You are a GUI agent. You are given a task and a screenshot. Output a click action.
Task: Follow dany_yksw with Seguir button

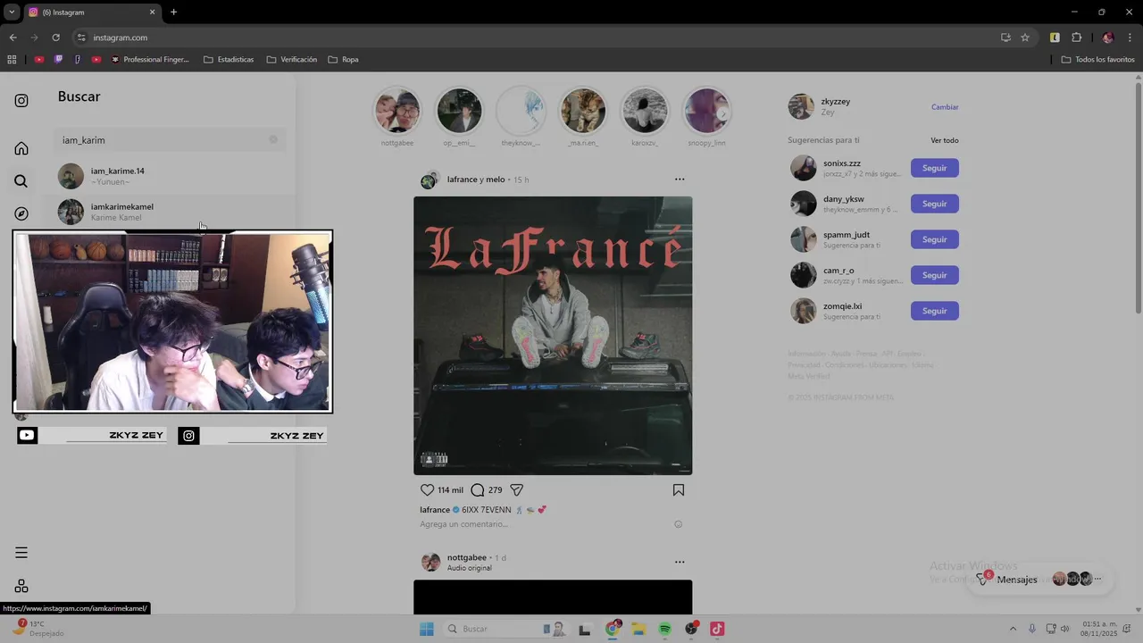pos(935,204)
